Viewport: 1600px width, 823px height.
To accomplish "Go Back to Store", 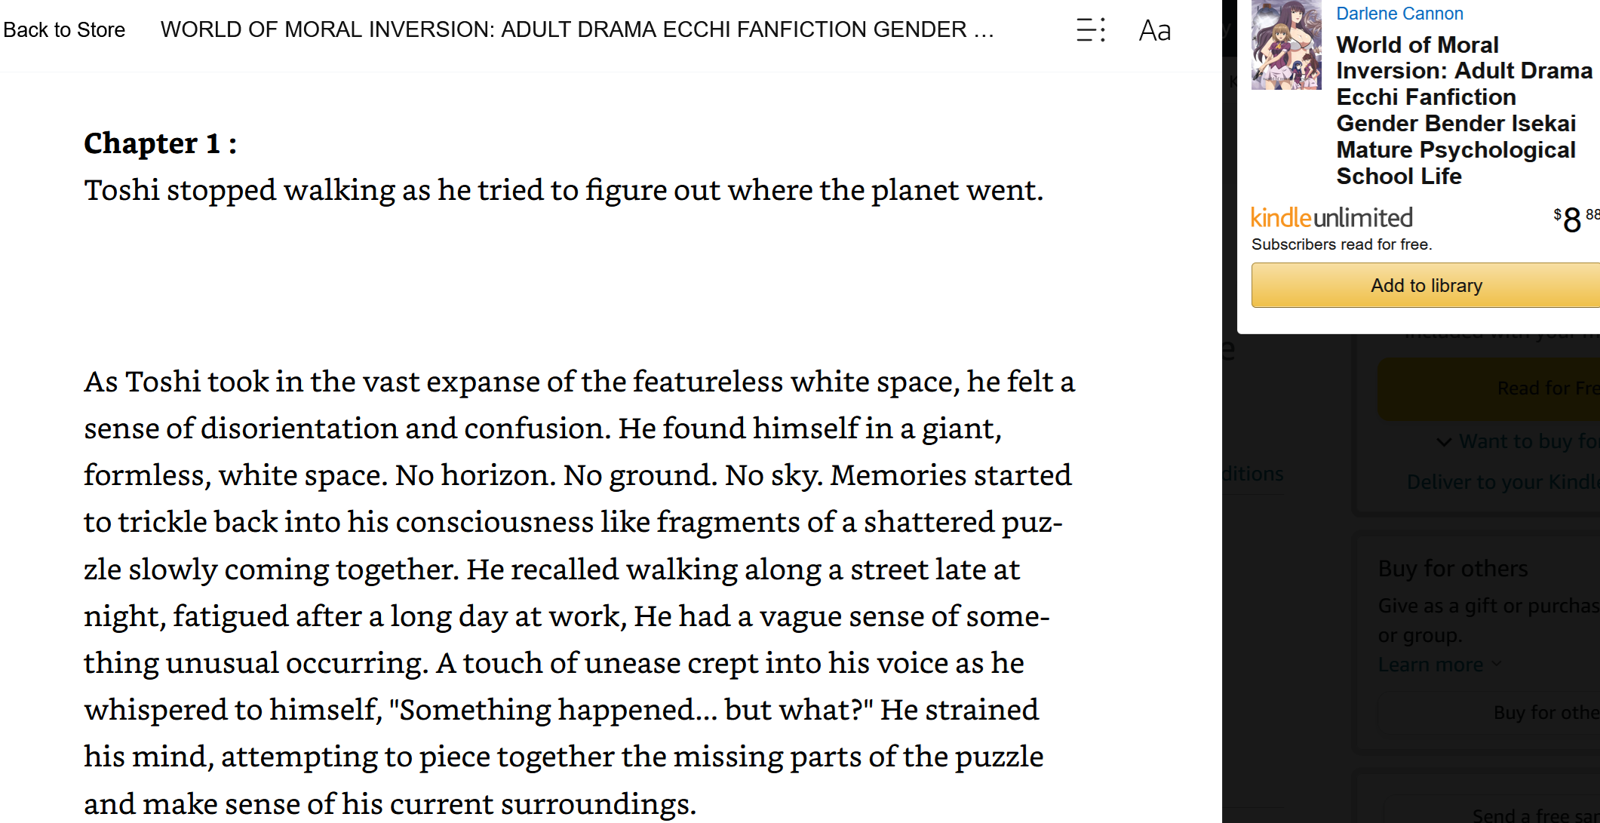I will click(64, 30).
